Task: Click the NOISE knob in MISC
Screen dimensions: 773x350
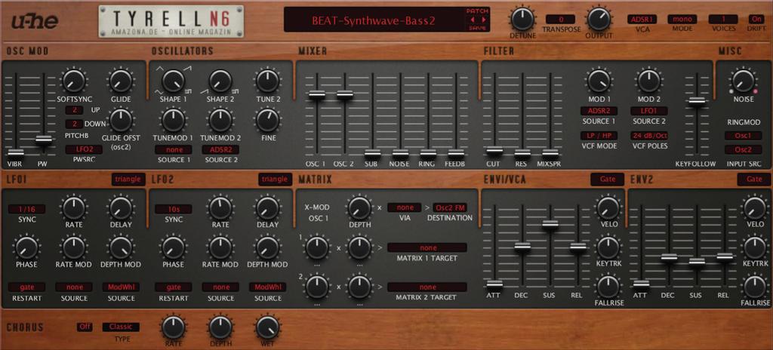Action: point(744,81)
